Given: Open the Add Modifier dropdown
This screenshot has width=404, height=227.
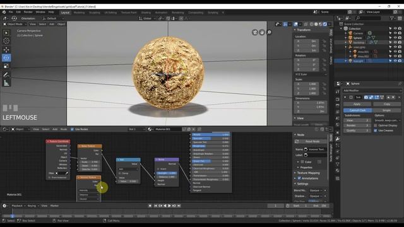Looking at the screenshot, I should (x=372, y=90).
